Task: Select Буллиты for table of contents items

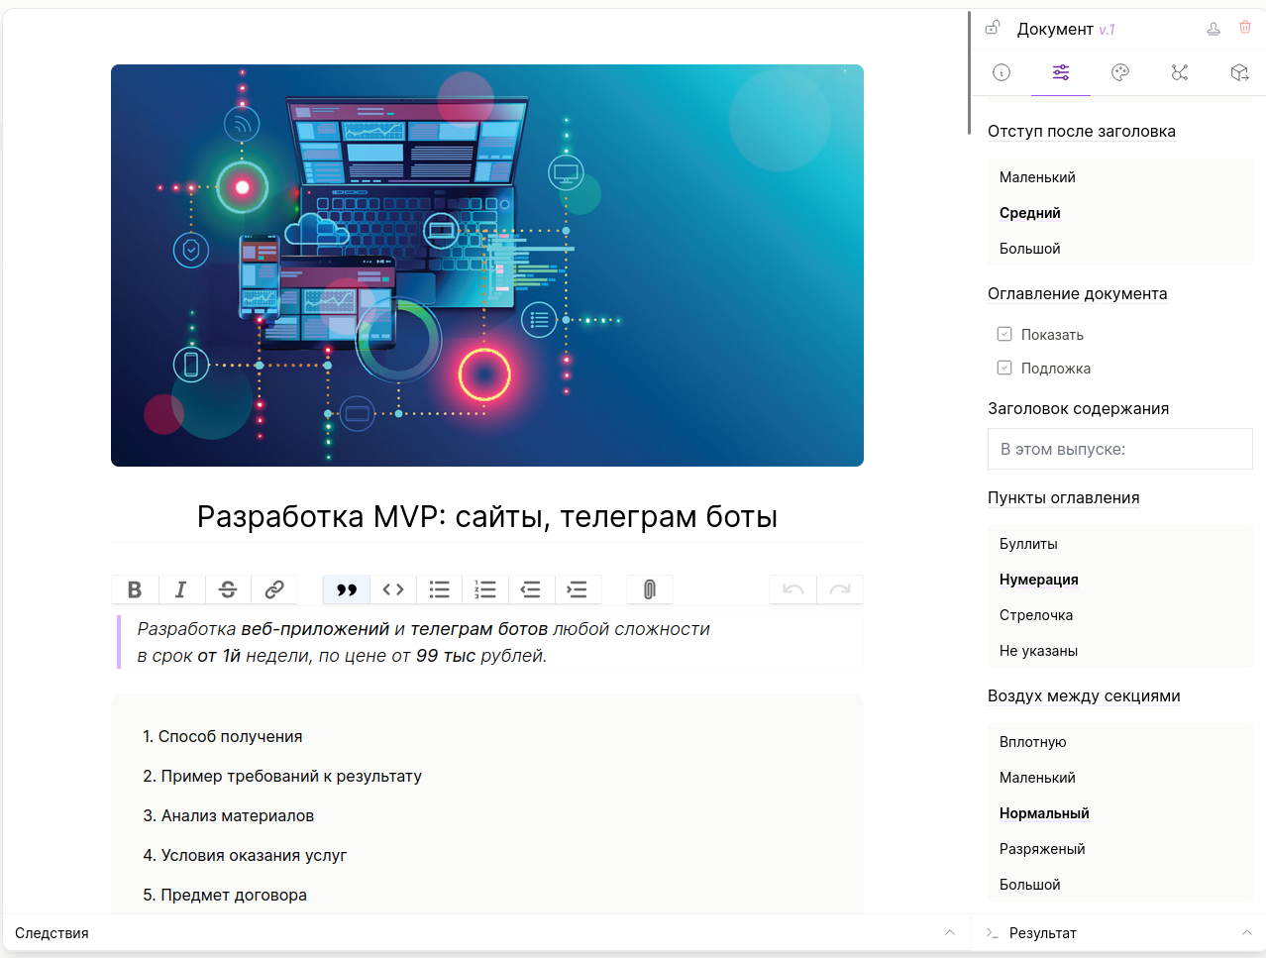Action: coord(1028,544)
